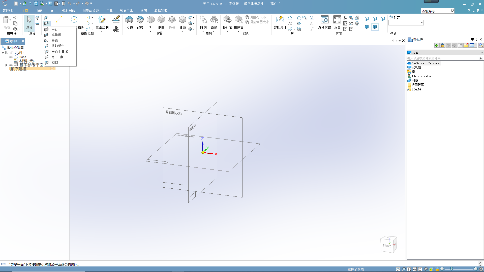Open dropdown under the 阵列 tool
Image resolution: width=484 pixels, height=272 pixels.
tap(203, 31)
